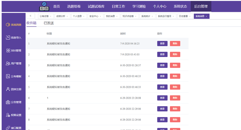
Task: Open 团体注册 in the sidebar
Action: 14,89
